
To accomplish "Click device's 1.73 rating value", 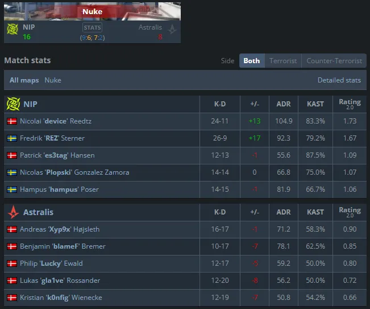I will point(350,121).
